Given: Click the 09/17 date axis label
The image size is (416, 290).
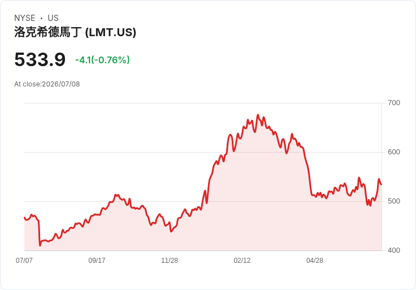Looking at the screenshot, I should 97,261.
